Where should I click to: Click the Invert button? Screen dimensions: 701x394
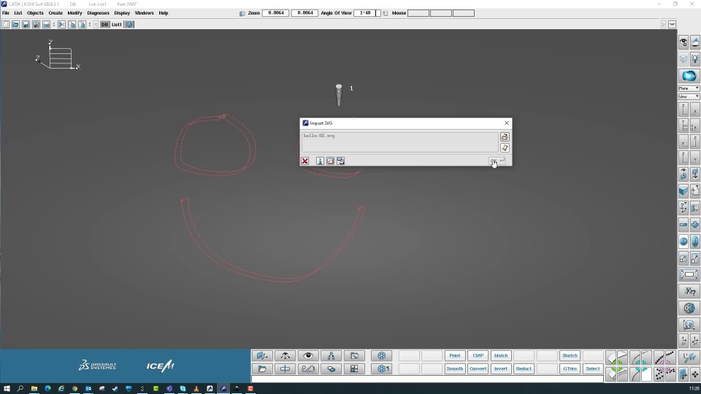click(x=501, y=369)
